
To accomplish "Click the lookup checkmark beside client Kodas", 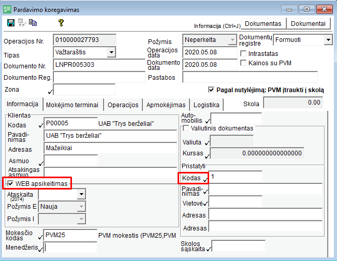I will 41,124.
